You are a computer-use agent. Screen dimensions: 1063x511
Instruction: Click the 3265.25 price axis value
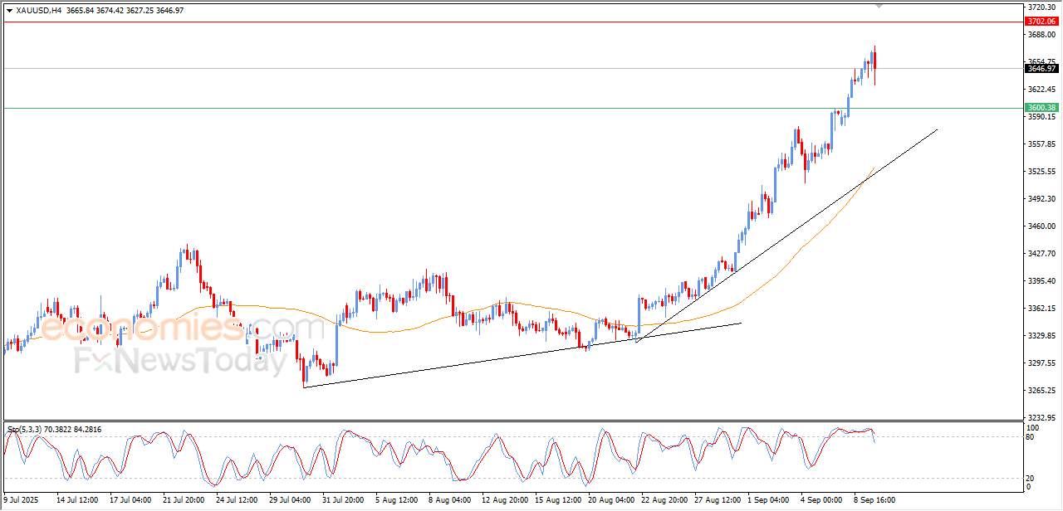(x=1041, y=391)
